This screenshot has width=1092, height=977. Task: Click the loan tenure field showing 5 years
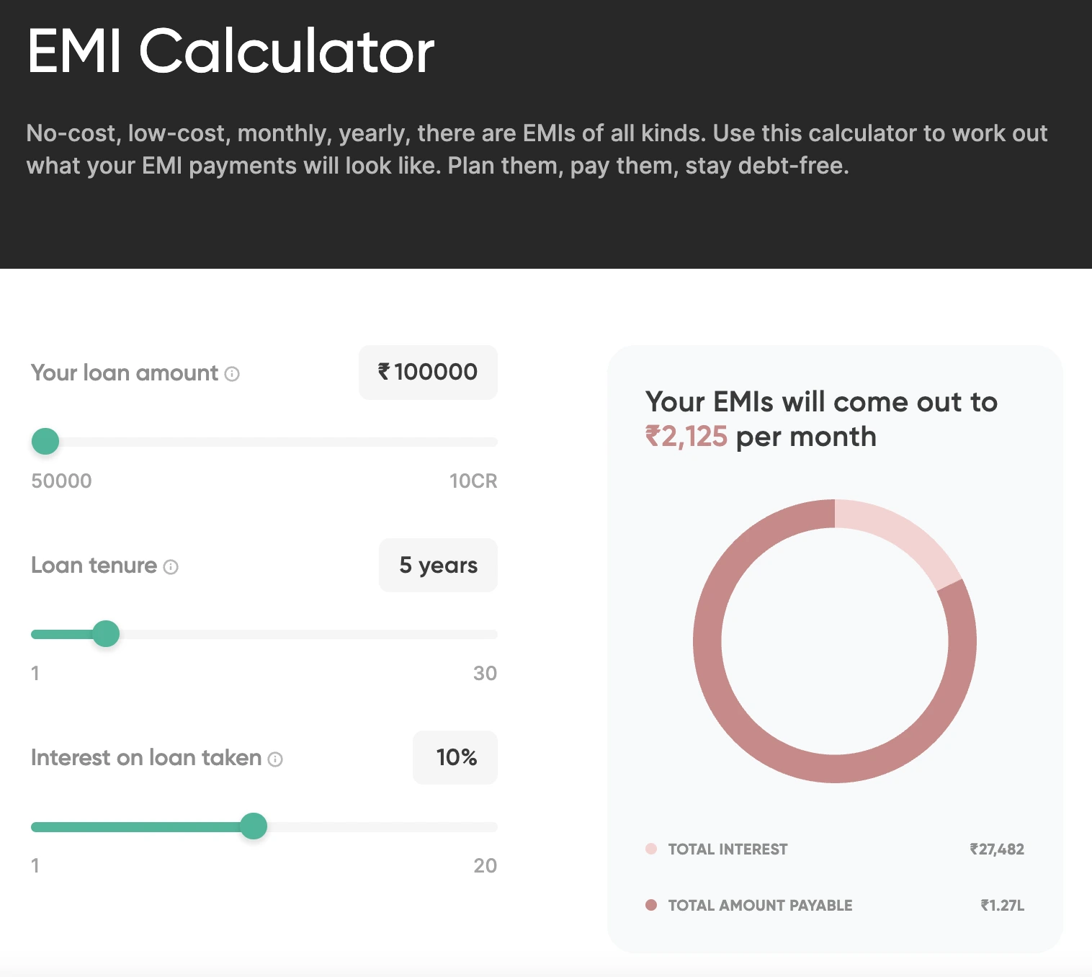coord(438,566)
